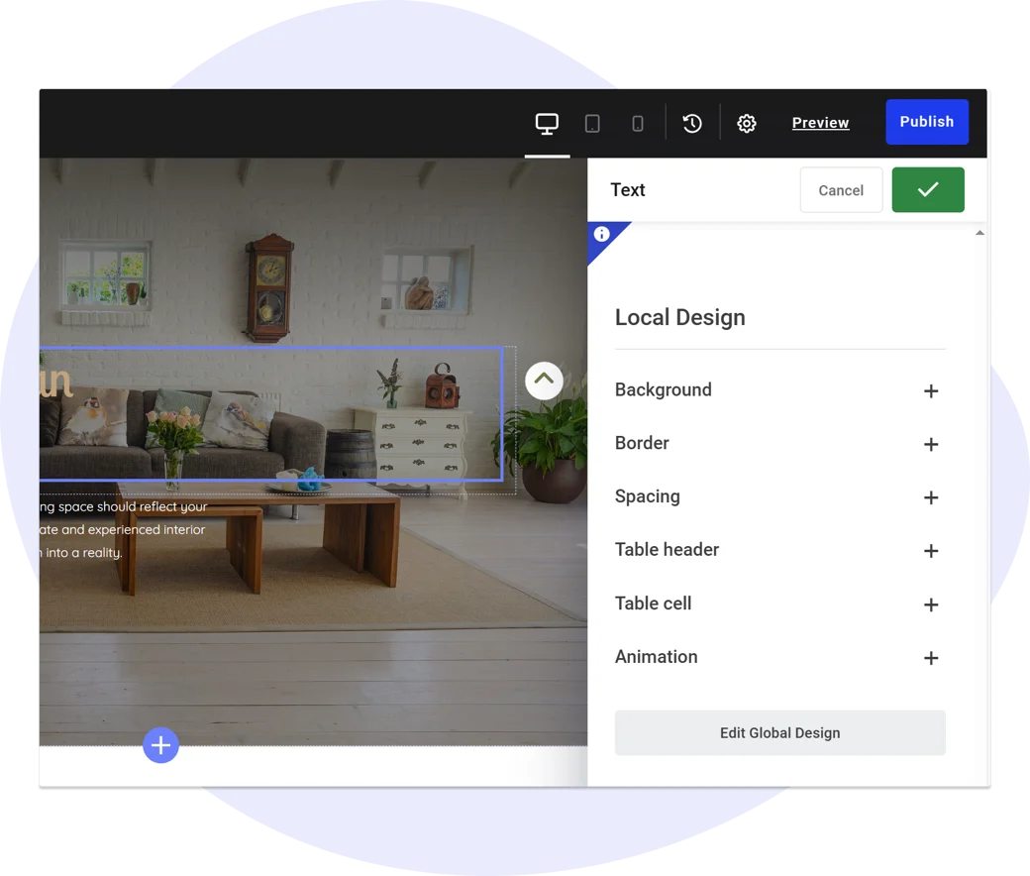Publish the website
The image size is (1030, 876).
pyautogui.click(x=926, y=122)
